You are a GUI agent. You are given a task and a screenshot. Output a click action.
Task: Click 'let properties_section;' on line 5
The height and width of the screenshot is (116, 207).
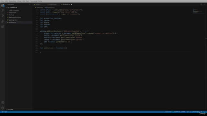tap(51, 18)
